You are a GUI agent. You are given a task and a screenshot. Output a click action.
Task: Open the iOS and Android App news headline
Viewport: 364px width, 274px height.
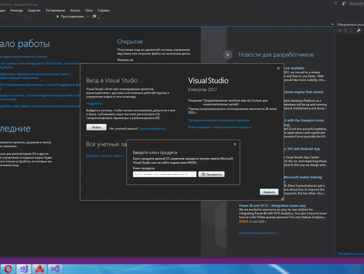[302, 149]
